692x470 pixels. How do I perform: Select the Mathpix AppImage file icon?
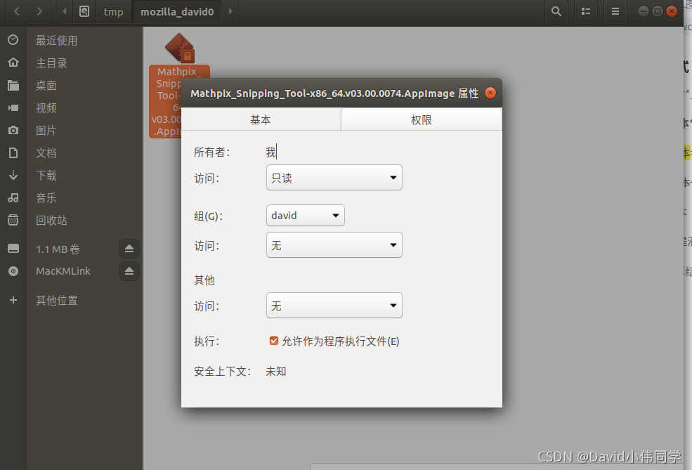(x=179, y=48)
